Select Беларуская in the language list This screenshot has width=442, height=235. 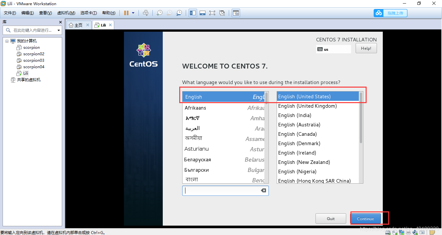tap(223, 159)
